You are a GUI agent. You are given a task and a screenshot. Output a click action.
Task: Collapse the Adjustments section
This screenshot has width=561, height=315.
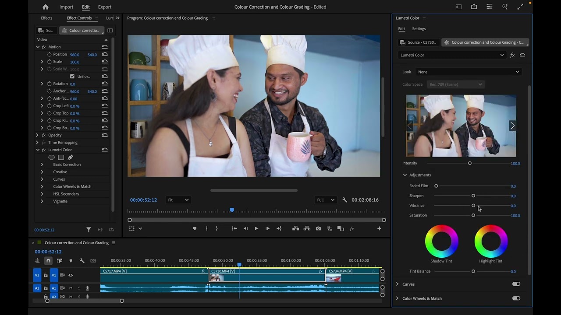tap(405, 175)
